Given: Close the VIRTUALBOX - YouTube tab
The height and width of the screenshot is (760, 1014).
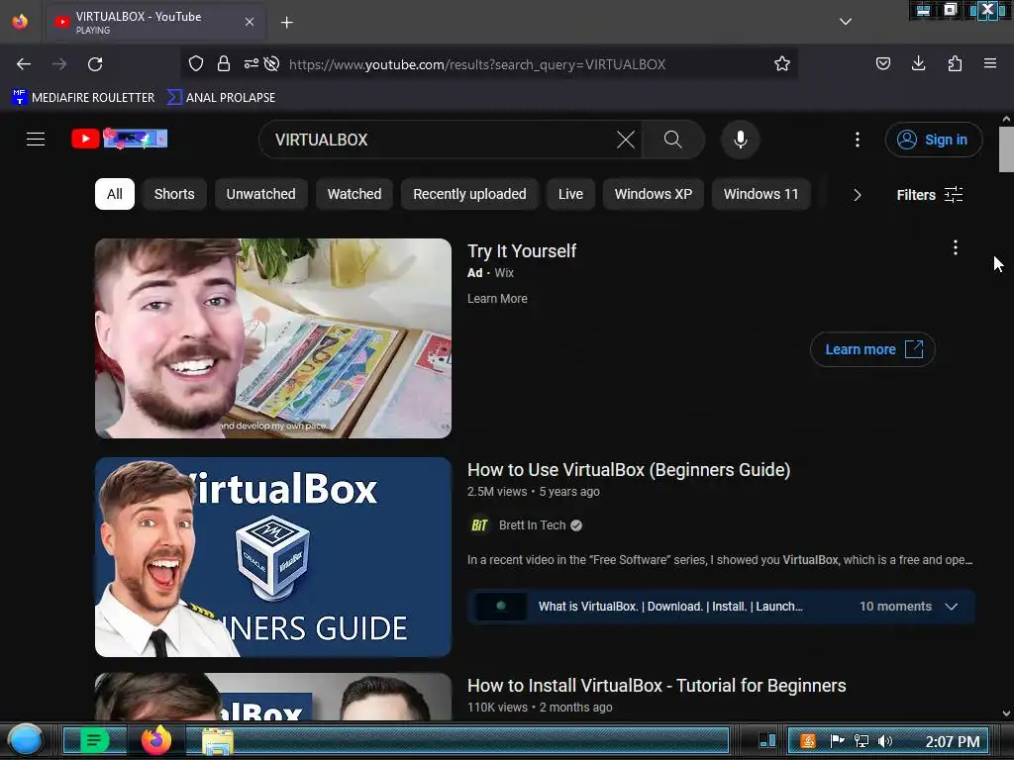Looking at the screenshot, I should coord(250,22).
